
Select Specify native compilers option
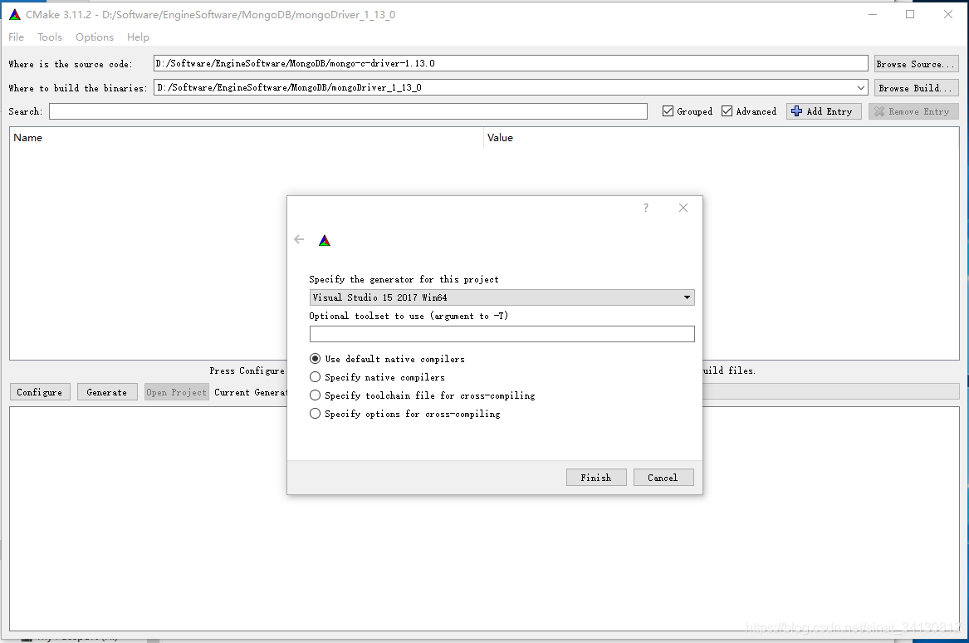[x=316, y=377]
